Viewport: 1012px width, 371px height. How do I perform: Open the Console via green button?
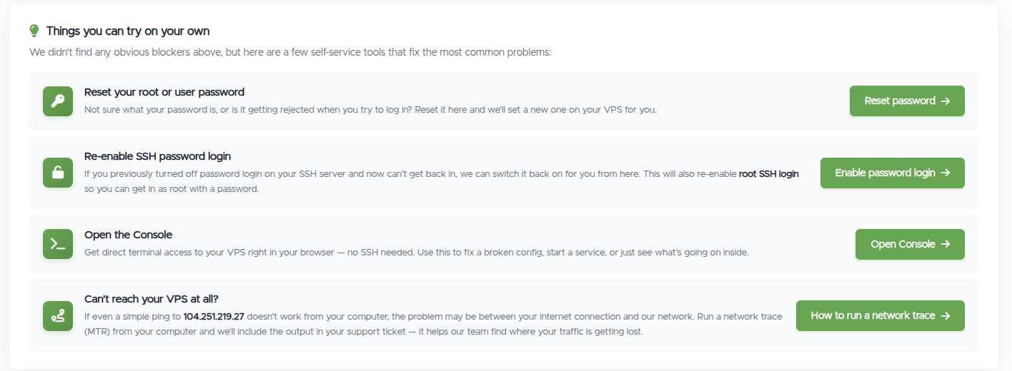[910, 244]
